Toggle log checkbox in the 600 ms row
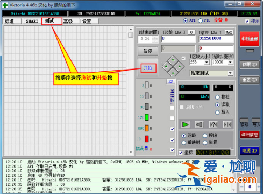Viewport: 263px width, 194px height. click(x=172, y=129)
